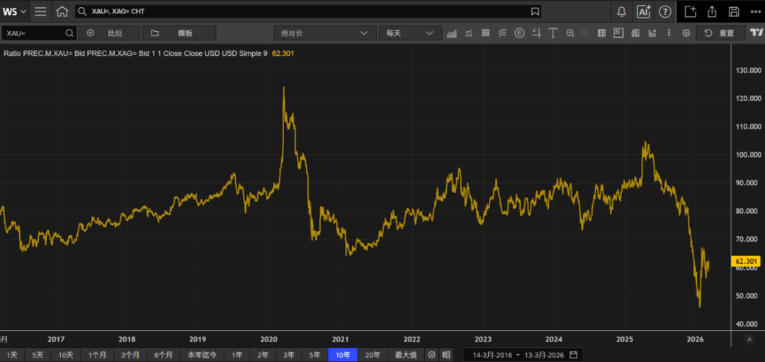
Task: Click the wavy lines overlay icon
Action: point(502,33)
